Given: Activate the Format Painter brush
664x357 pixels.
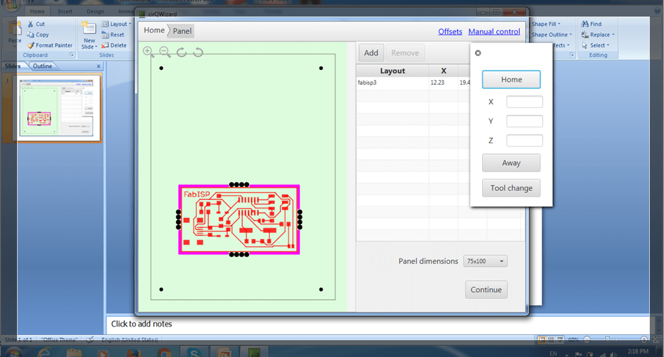Looking at the screenshot, I should tap(30, 46).
